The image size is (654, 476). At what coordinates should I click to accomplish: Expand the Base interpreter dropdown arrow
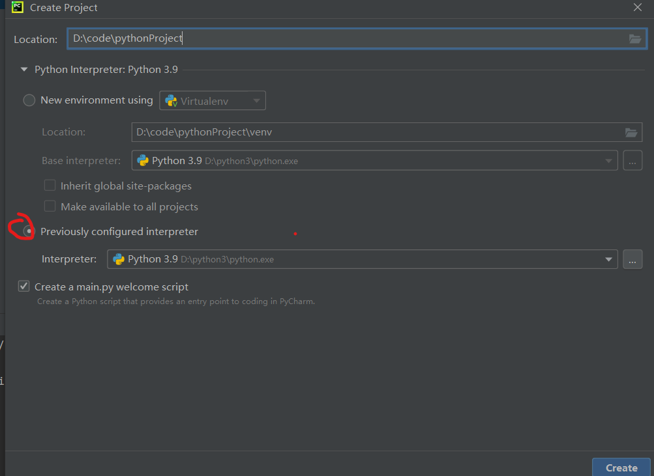click(x=608, y=161)
